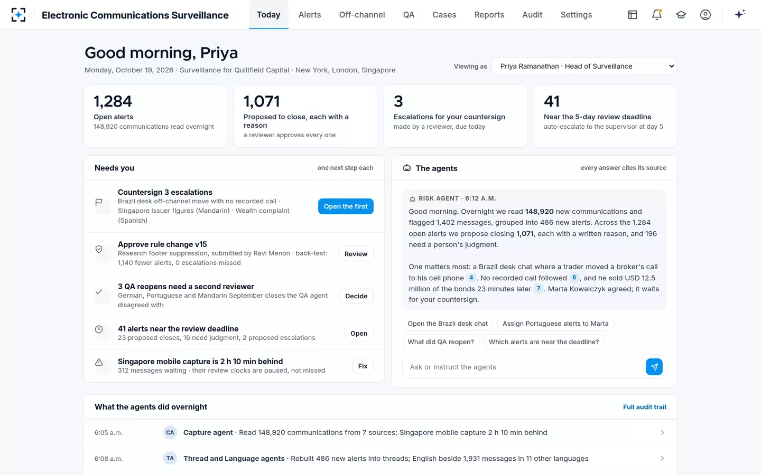
Task: Click the TA avatar for Thread and Language agents
Action: (170, 458)
